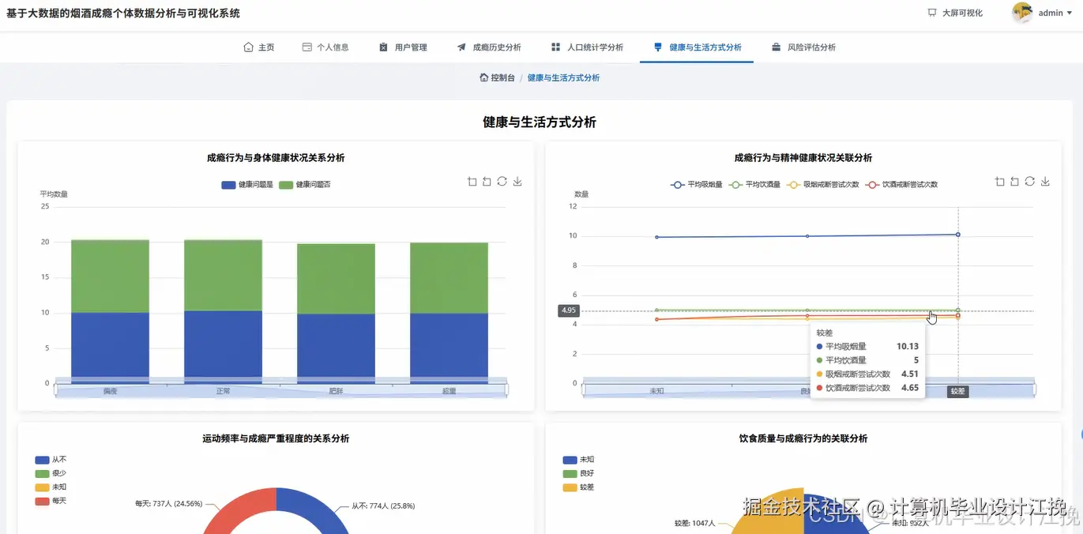Switch to 用户管理 tab
Screen dimensions: 1083x534
(404, 47)
